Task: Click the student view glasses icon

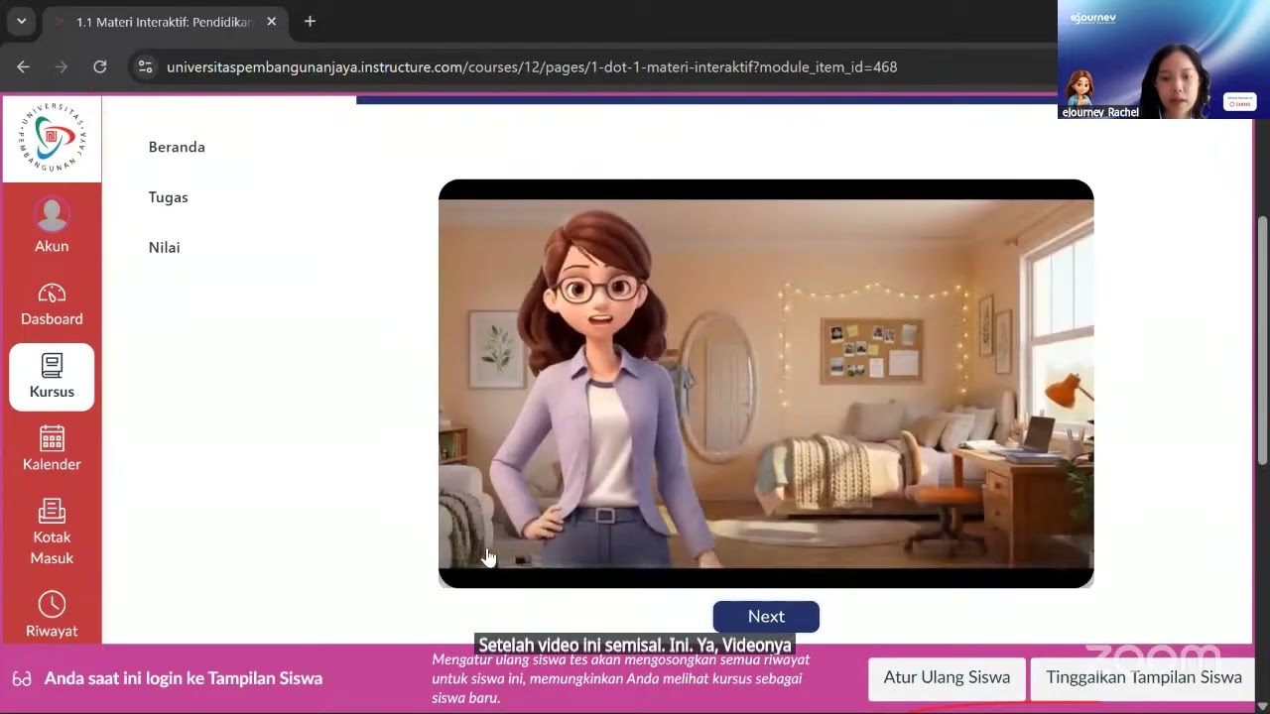Action: (22, 679)
